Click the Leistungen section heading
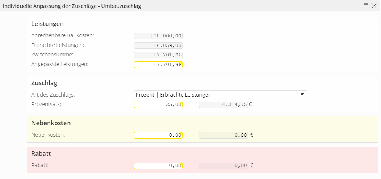This screenshot has height=179, width=381. click(47, 24)
